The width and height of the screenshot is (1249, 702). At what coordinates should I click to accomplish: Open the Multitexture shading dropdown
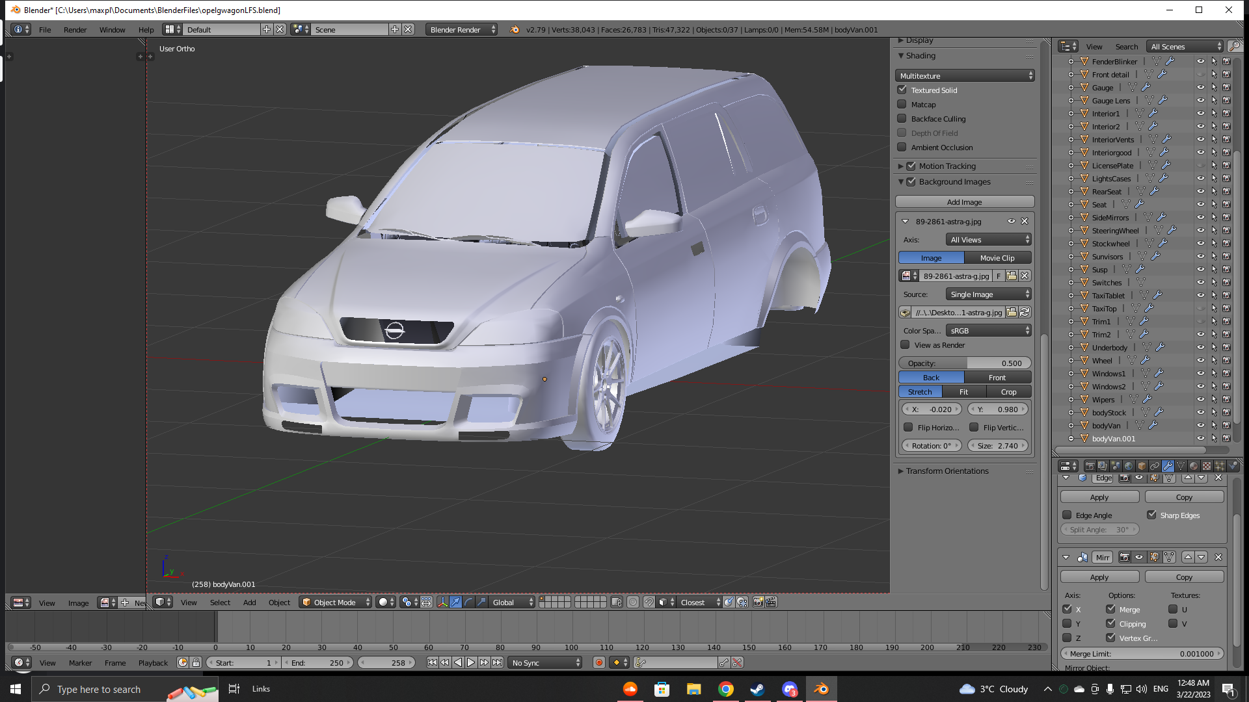965,76
